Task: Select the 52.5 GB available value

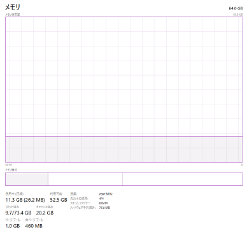Action: pos(59,200)
